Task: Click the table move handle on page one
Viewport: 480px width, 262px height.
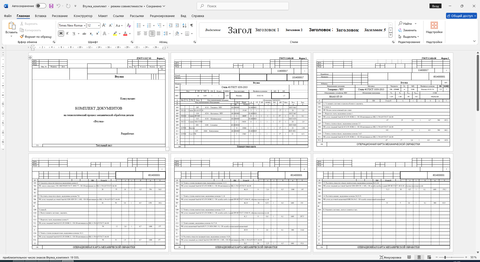Action: [30, 57]
